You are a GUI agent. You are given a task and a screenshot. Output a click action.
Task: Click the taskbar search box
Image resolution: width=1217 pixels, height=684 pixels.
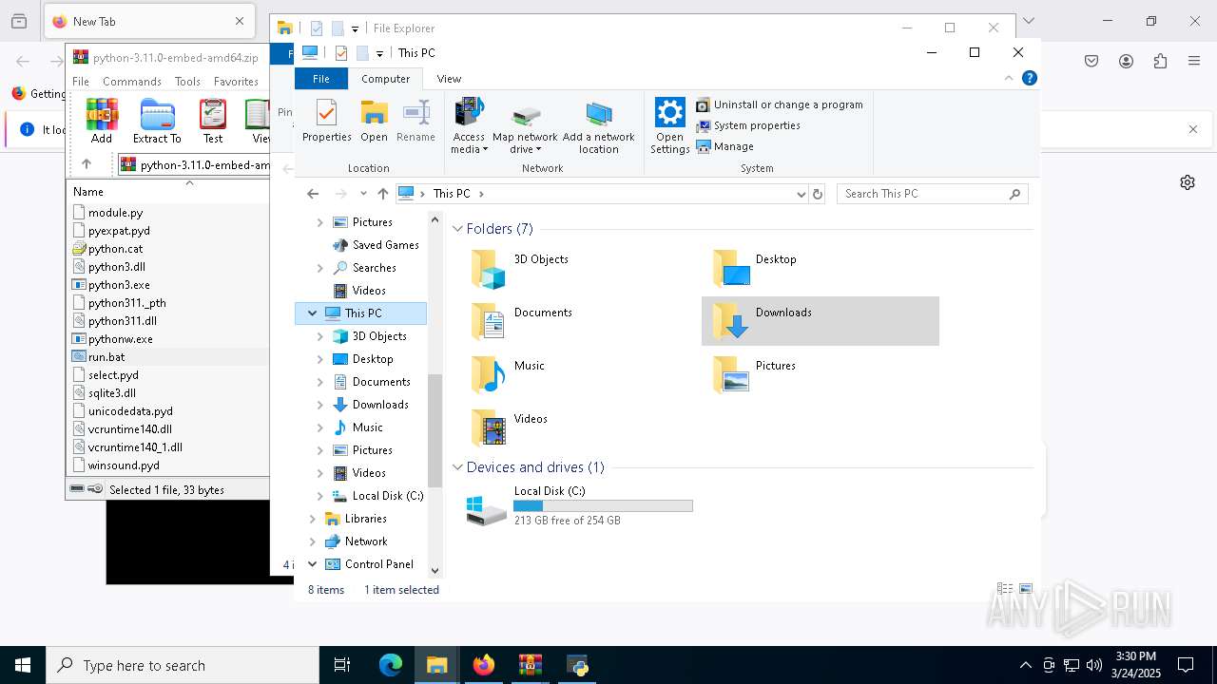pos(183,665)
